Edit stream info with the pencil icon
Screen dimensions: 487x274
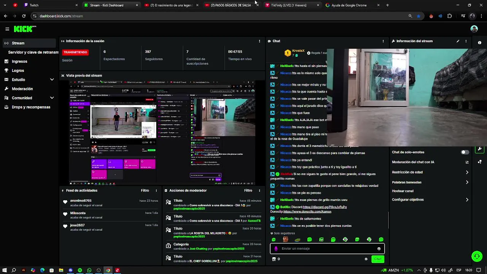point(458,41)
